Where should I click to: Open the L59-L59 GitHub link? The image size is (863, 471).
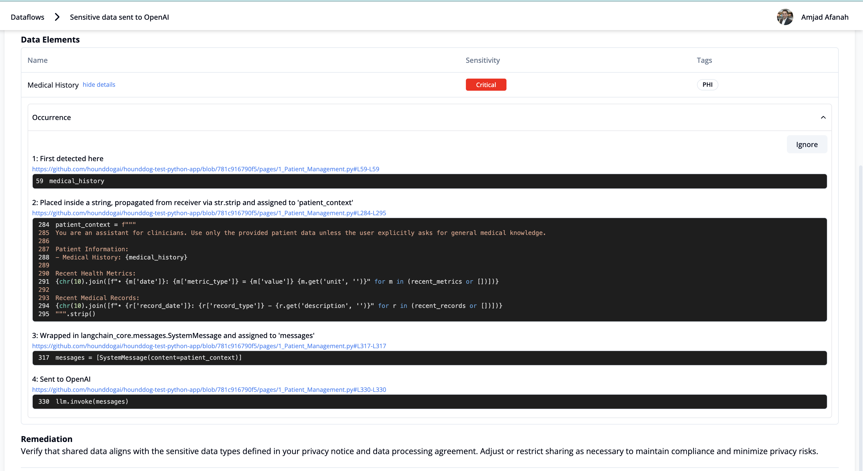coord(205,169)
